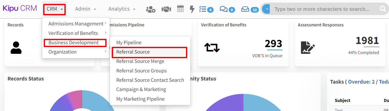Click the Kipu CRM logo

click(20, 9)
